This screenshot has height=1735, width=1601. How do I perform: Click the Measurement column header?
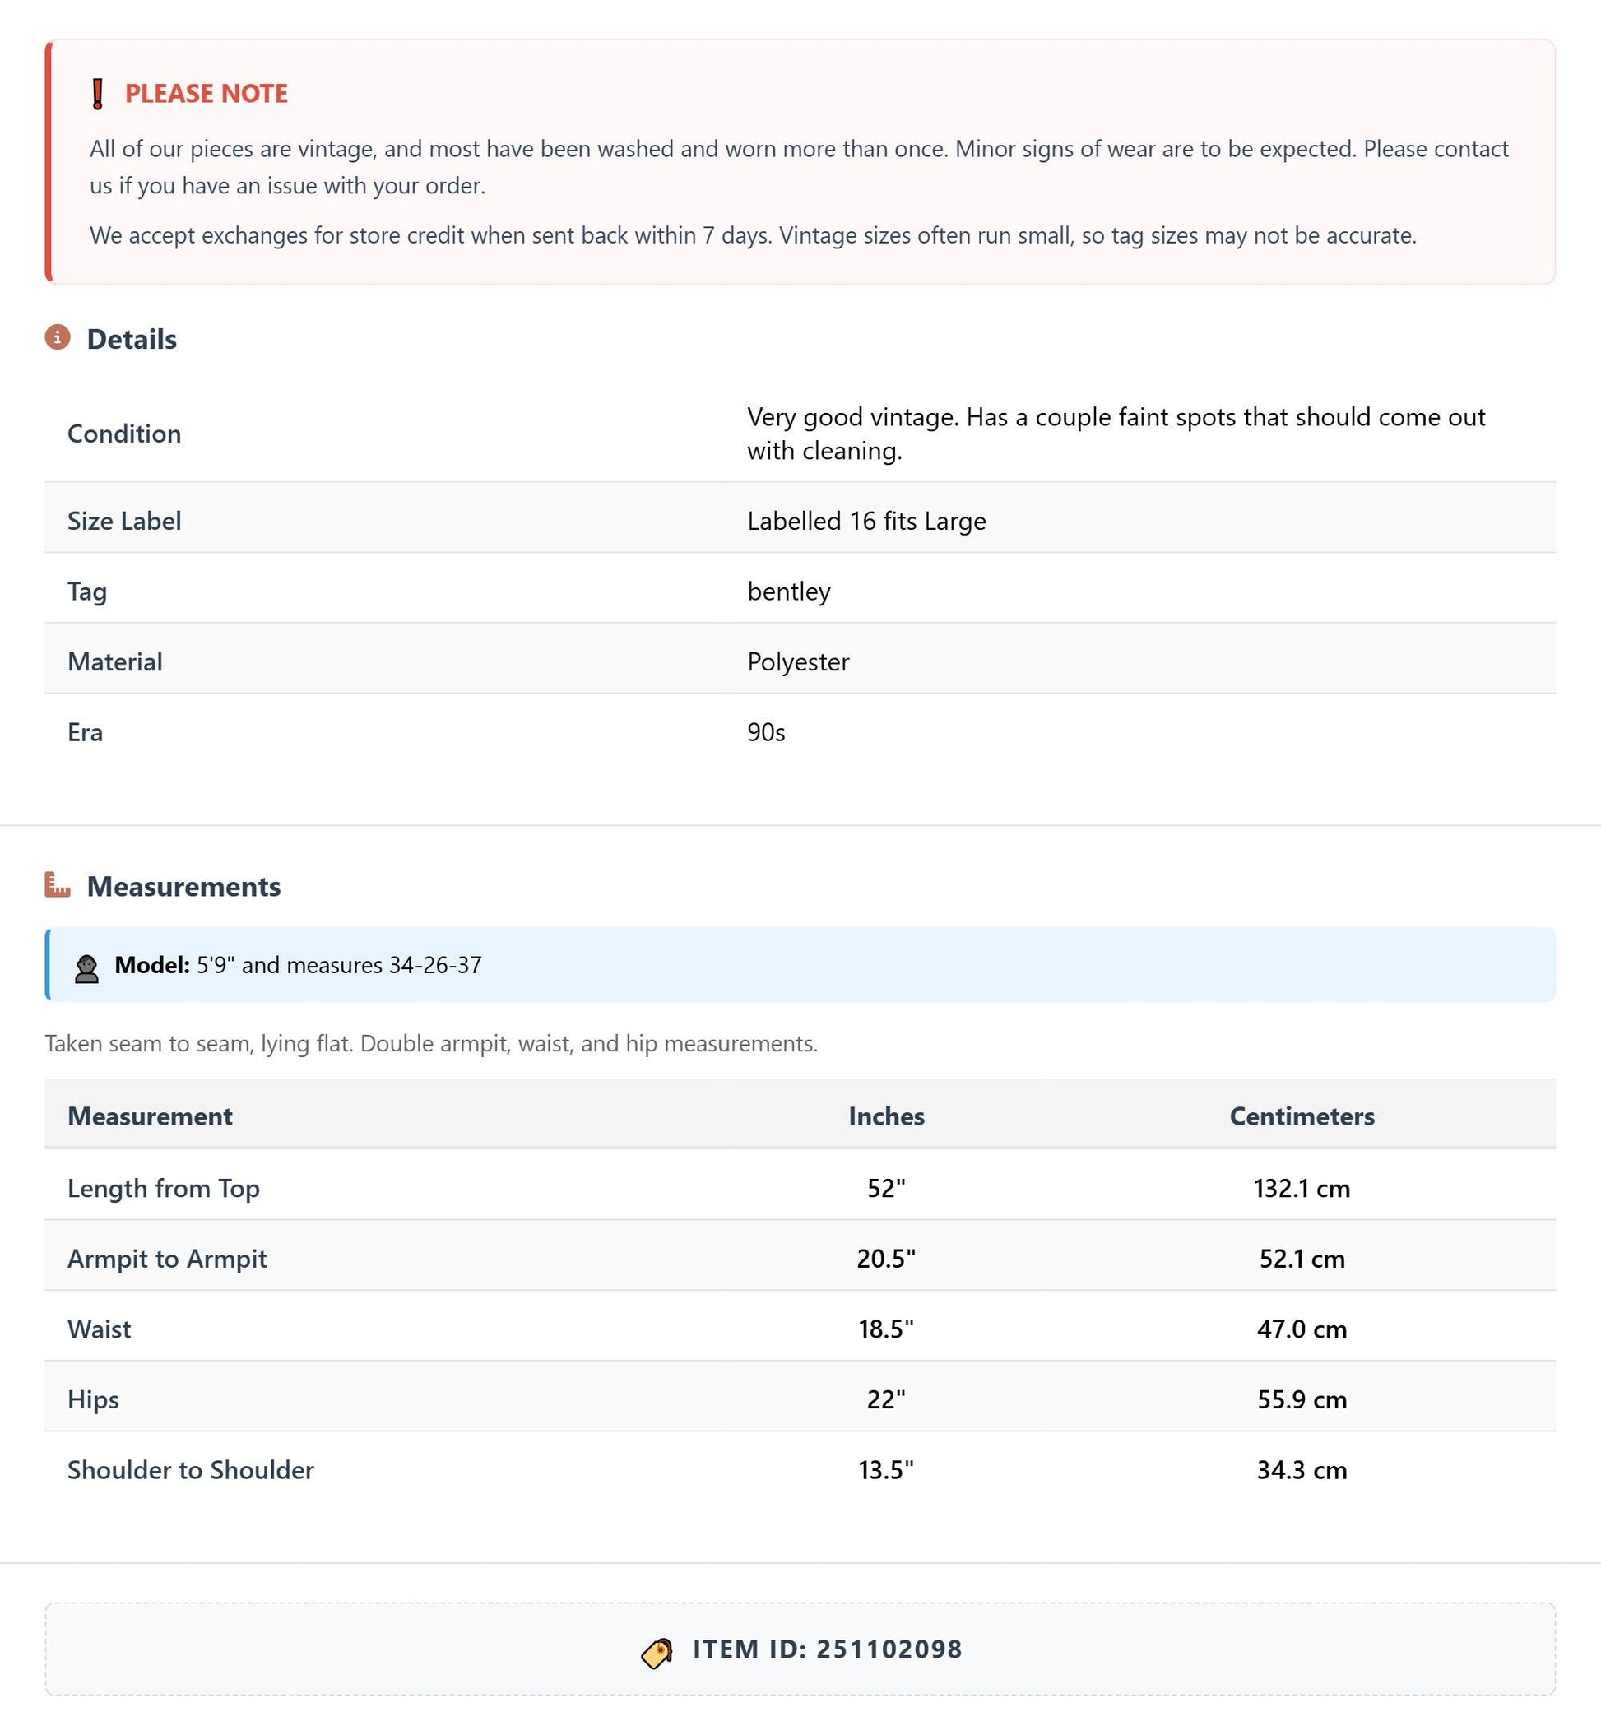(x=150, y=1116)
